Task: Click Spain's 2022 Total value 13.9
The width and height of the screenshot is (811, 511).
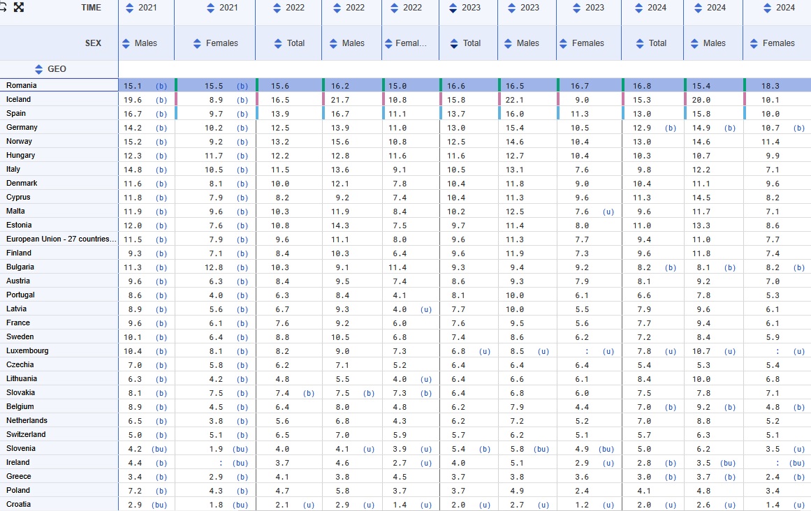Action: point(279,113)
